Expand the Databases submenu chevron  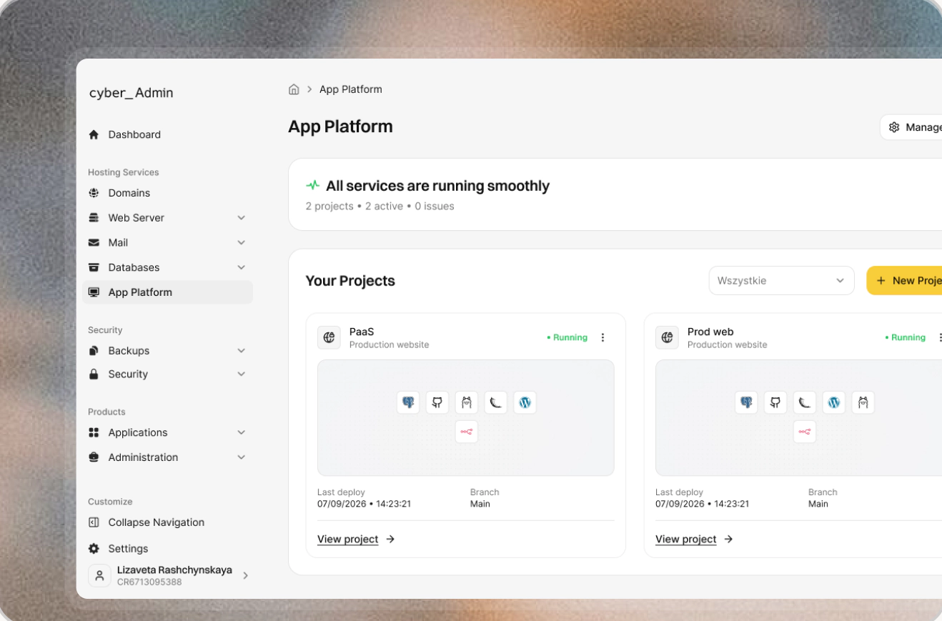(242, 267)
